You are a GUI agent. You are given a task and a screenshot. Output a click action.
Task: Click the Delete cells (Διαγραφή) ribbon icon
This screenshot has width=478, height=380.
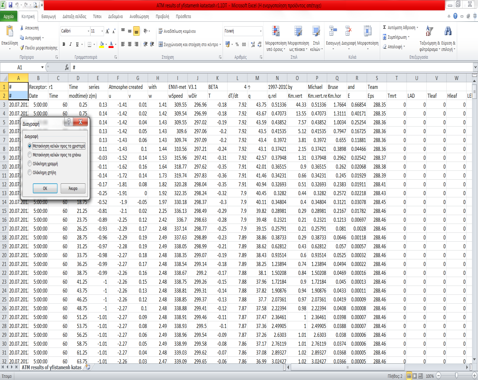348,32
